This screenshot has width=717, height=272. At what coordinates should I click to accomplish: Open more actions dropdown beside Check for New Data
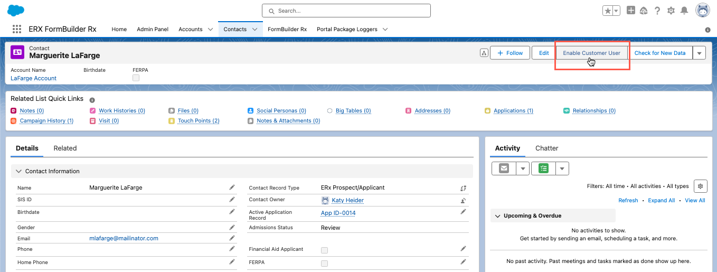699,53
